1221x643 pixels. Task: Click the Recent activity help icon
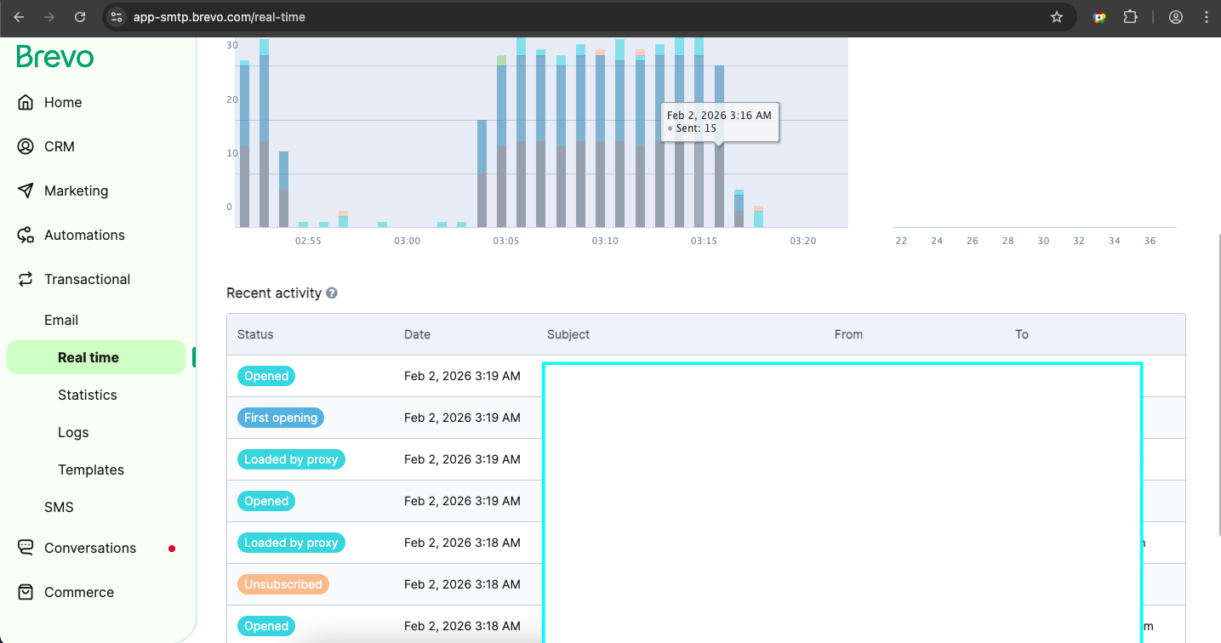coord(332,293)
